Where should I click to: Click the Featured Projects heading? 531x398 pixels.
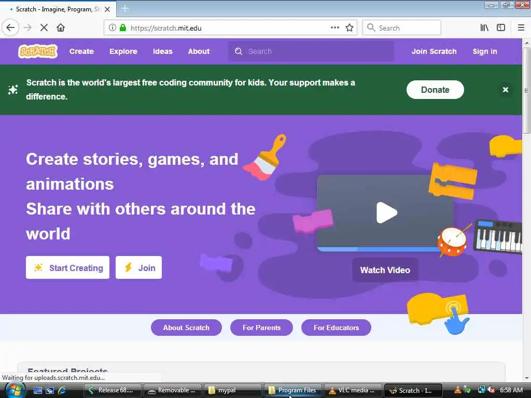tap(67, 371)
